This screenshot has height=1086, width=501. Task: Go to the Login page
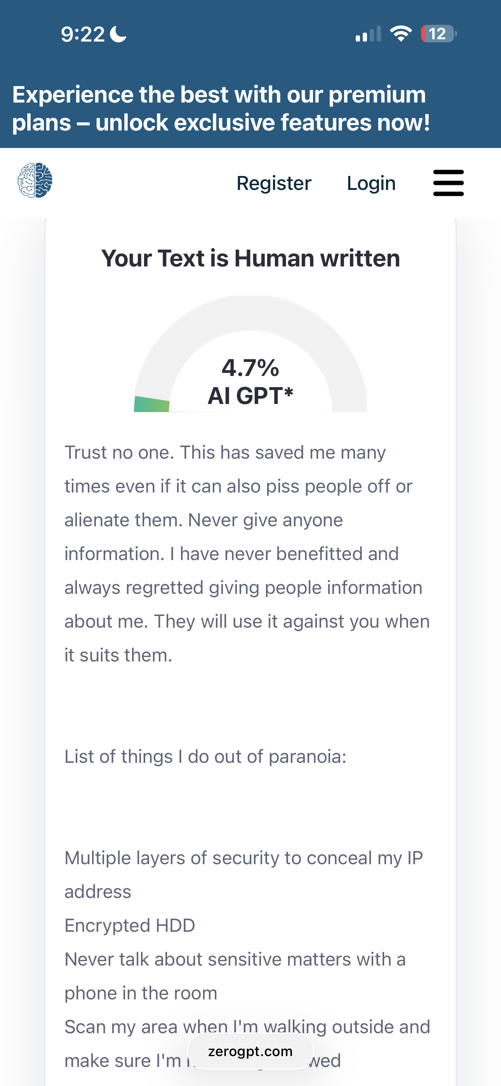coord(371,183)
